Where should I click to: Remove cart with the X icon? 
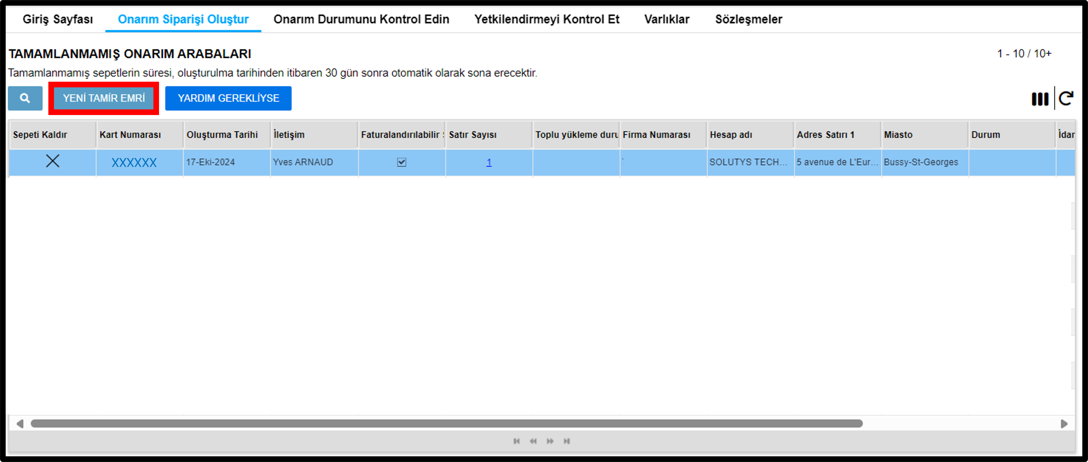coord(52,161)
